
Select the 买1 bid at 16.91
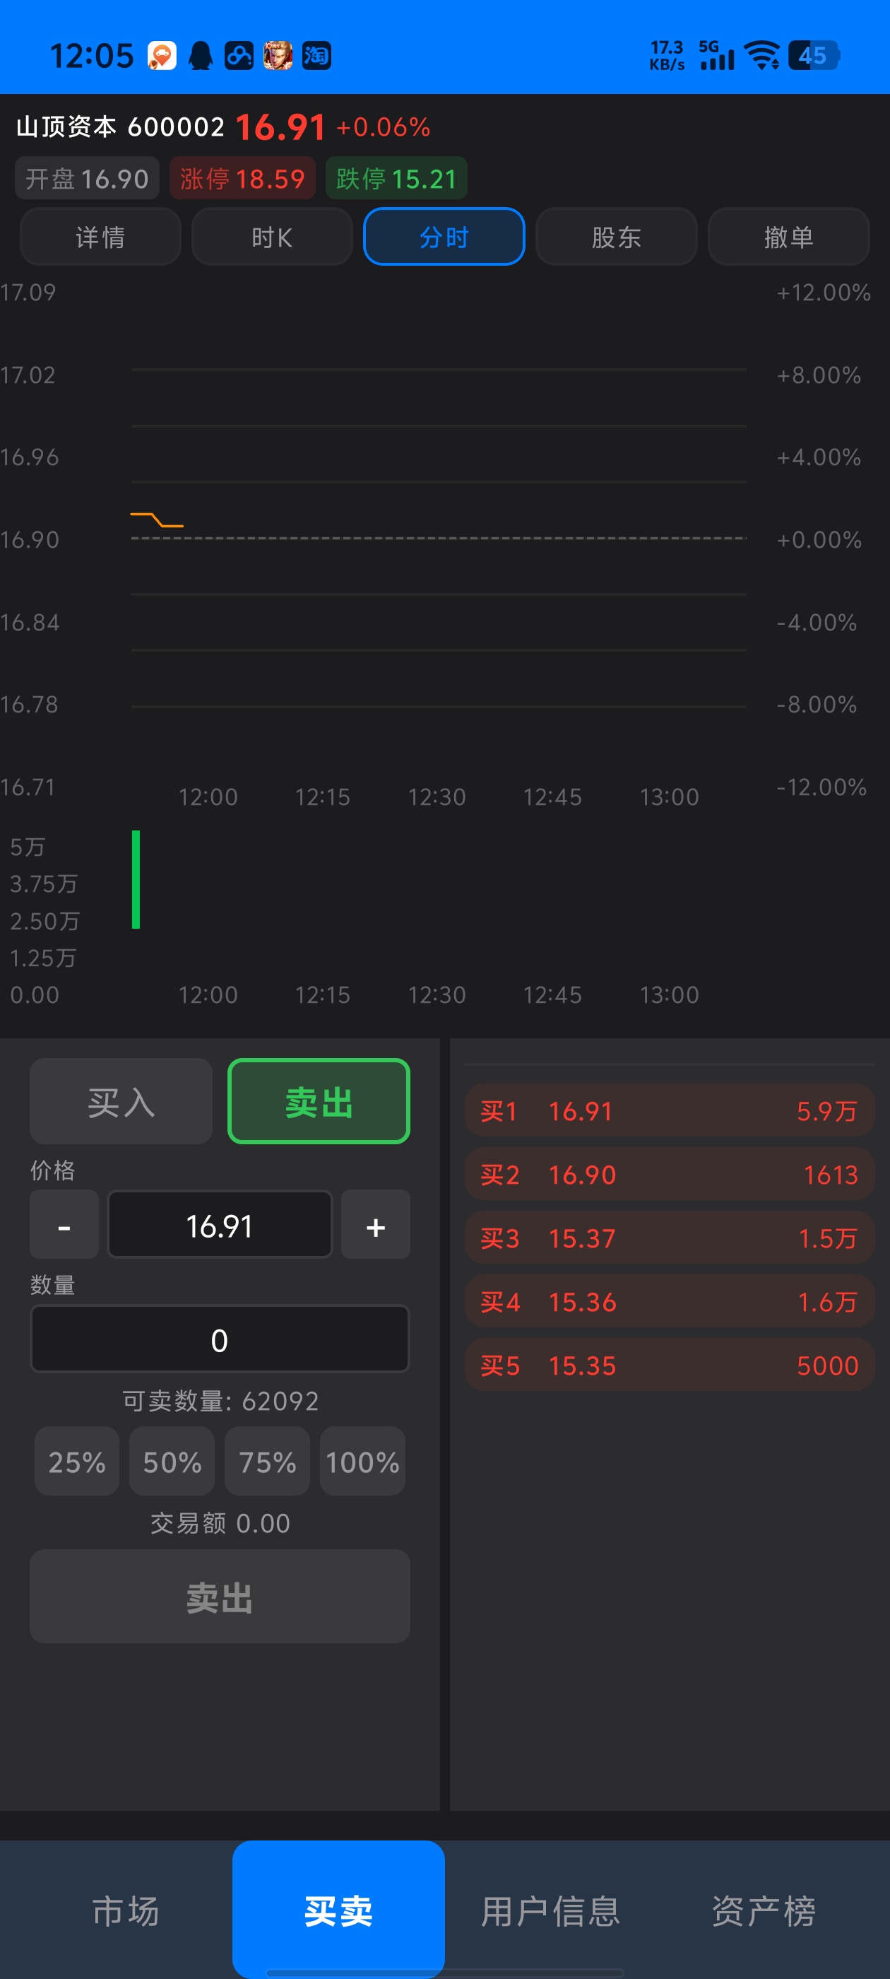tap(669, 1111)
